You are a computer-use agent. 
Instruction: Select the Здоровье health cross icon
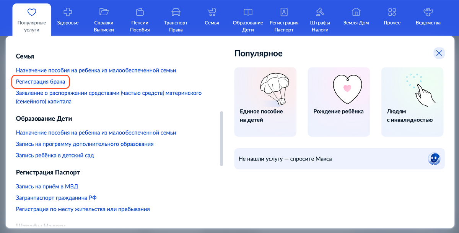67,11
